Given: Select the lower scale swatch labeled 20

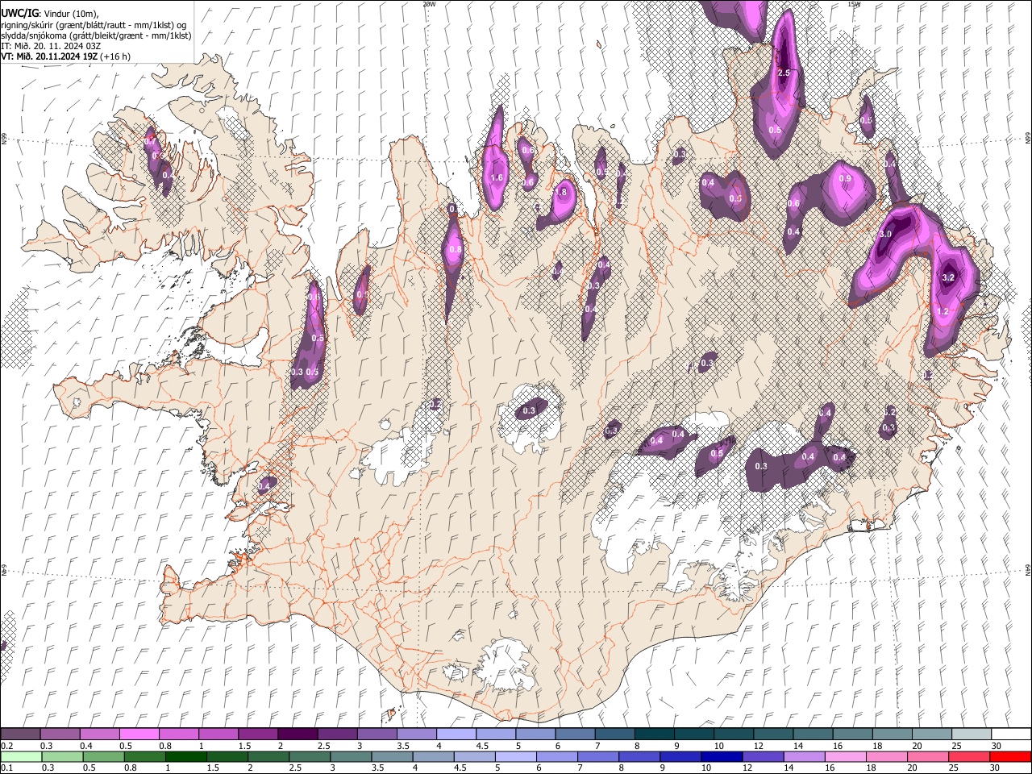Looking at the screenshot, I should click(928, 757).
